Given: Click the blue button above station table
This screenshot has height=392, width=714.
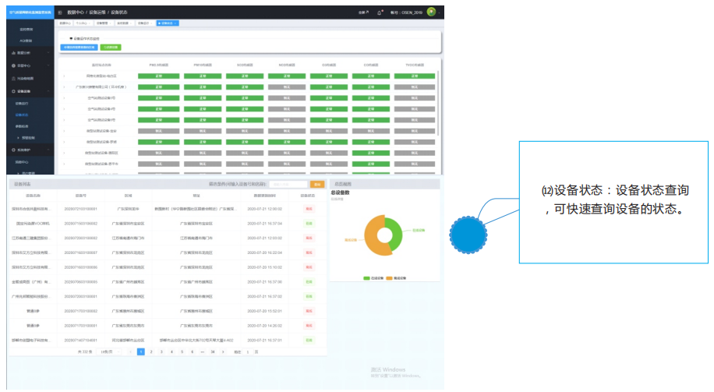Looking at the screenshot, I should (x=80, y=48).
